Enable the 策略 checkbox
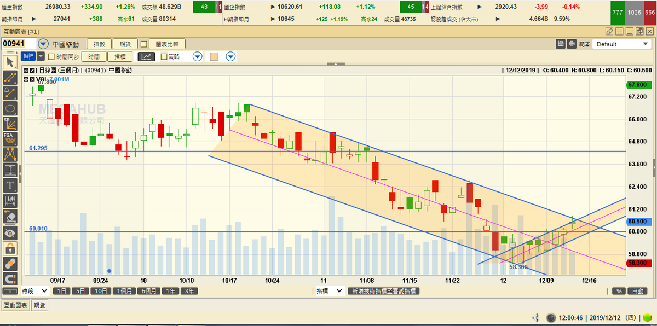 [x=164, y=56]
